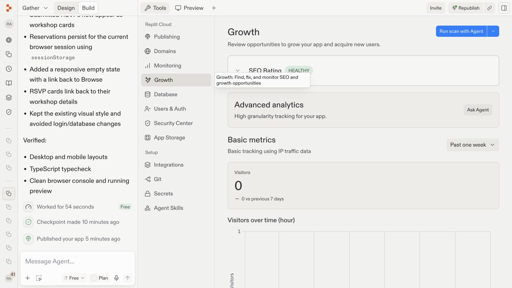Open the clock history icon in sidebar

(9, 69)
